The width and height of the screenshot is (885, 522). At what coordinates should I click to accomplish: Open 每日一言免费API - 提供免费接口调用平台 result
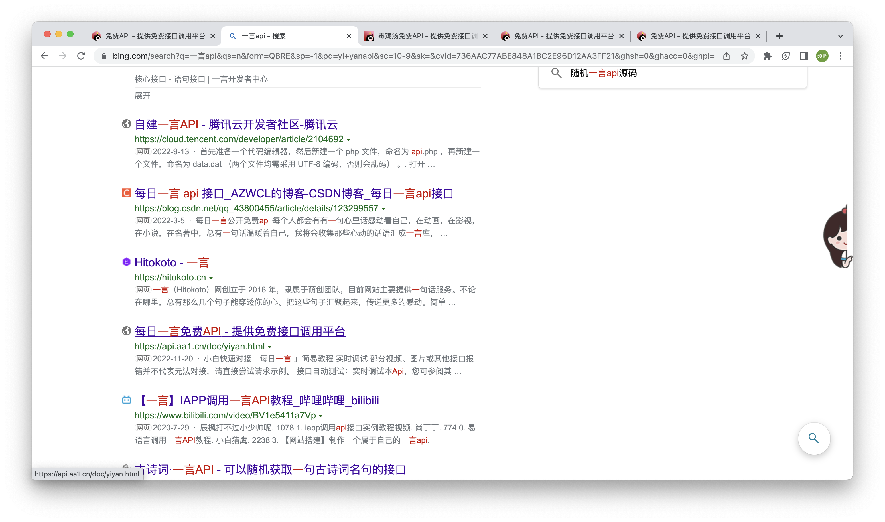240,331
